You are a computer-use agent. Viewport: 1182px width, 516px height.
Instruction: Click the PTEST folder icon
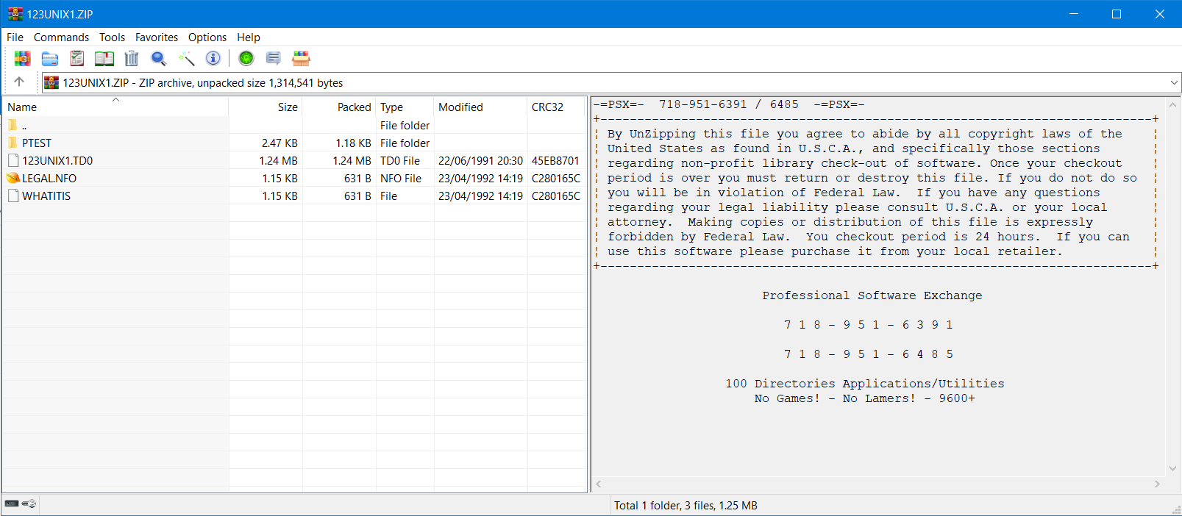(13, 143)
